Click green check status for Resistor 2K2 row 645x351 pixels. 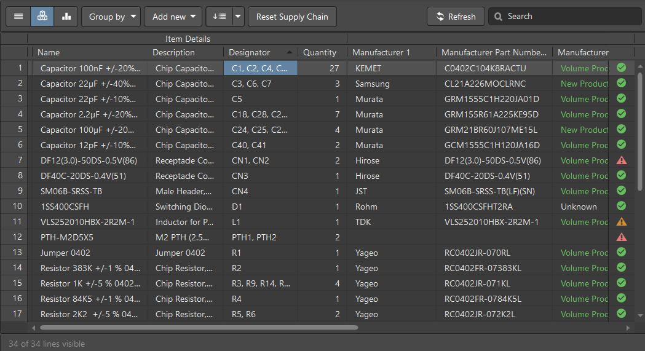coord(621,314)
